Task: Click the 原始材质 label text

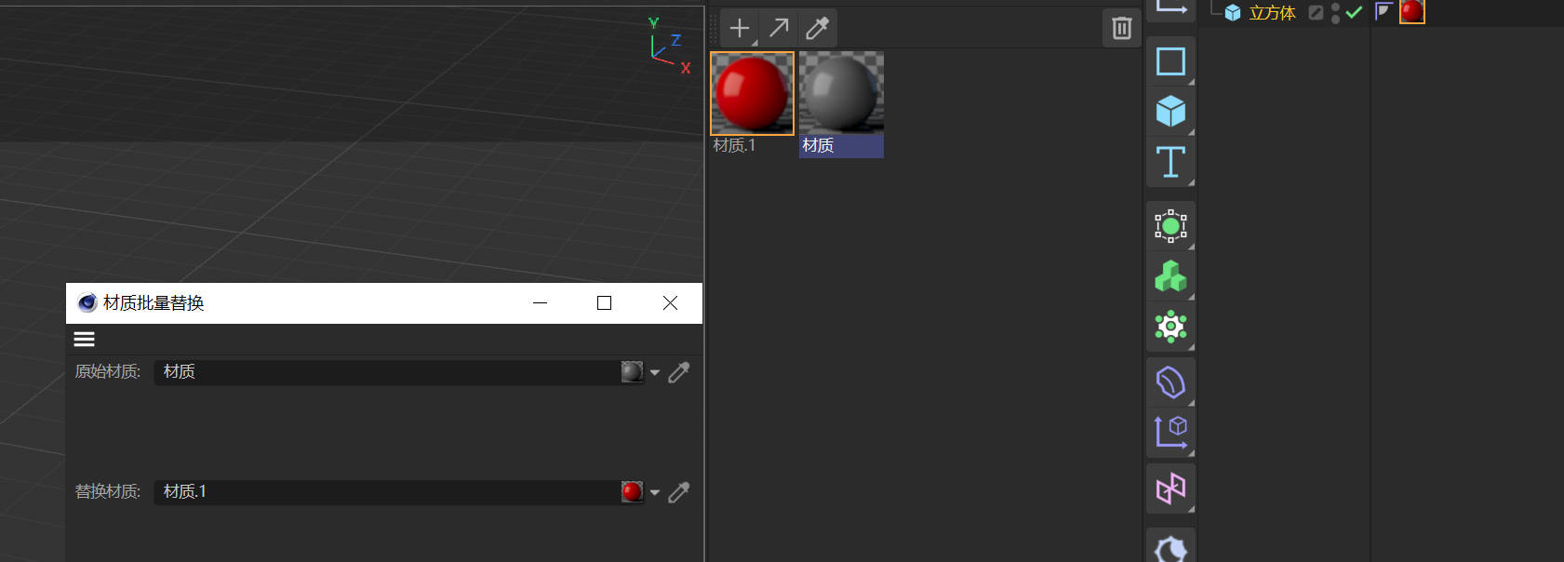Action: click(x=108, y=372)
